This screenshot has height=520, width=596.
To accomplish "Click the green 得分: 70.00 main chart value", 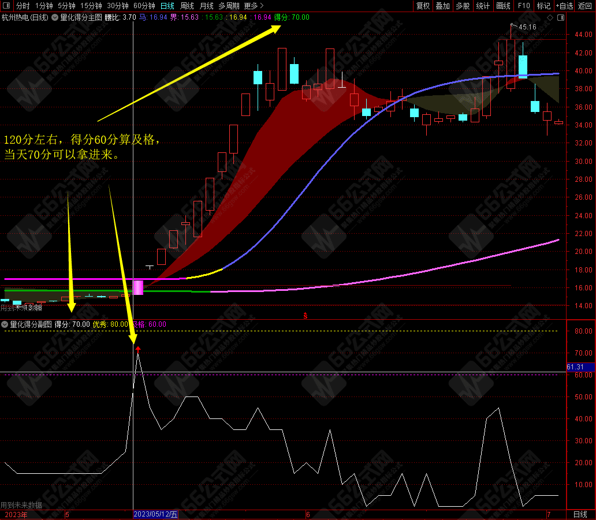I will (x=292, y=17).
